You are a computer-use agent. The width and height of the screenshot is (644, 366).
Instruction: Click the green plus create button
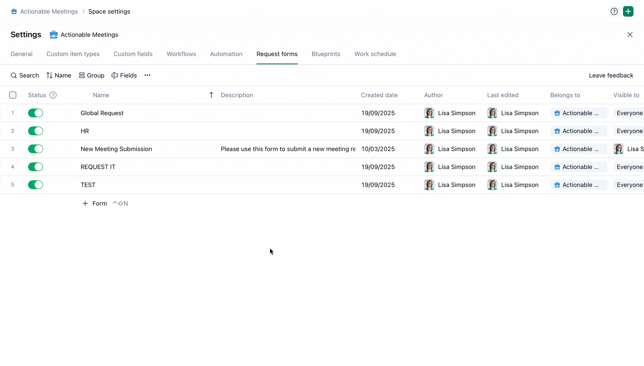pos(628,11)
